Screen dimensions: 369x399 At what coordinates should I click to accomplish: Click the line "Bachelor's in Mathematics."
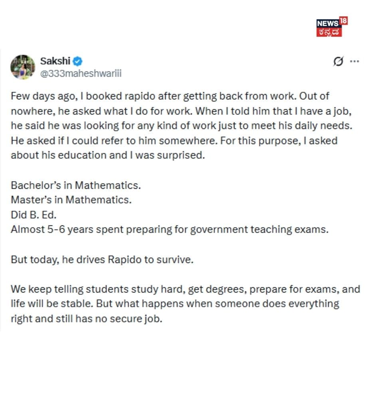pyautogui.click(x=76, y=186)
